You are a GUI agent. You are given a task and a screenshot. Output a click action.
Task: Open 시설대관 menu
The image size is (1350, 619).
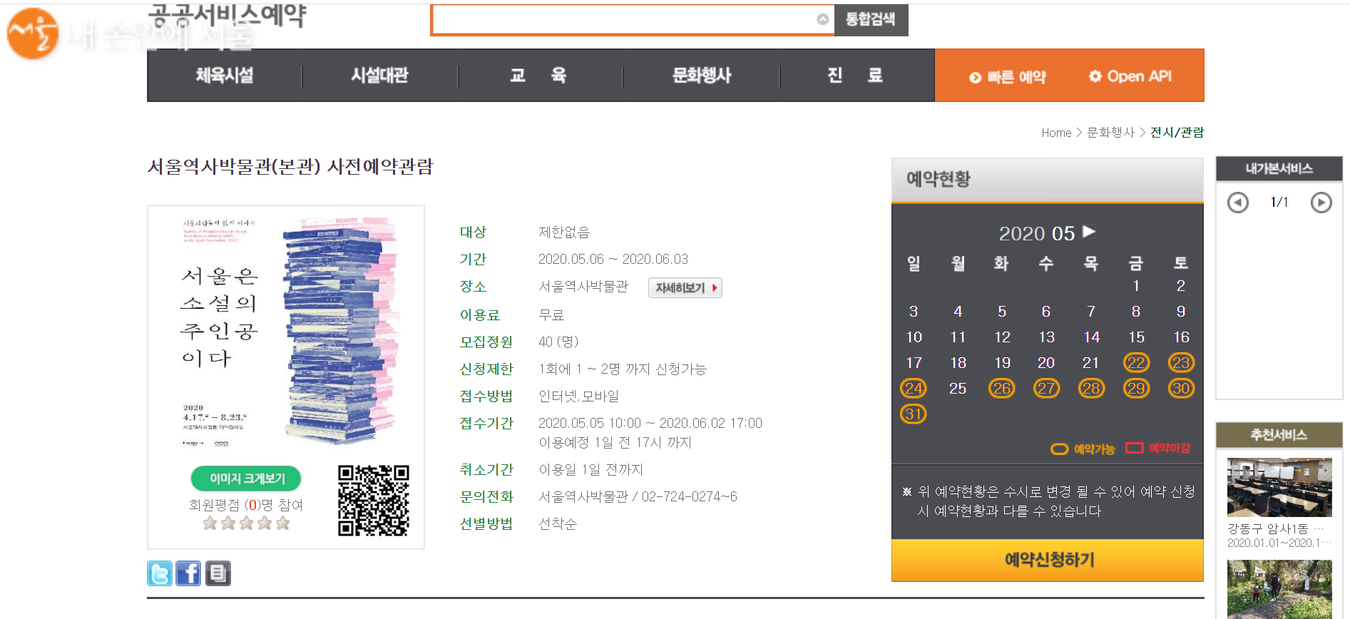coord(379,76)
